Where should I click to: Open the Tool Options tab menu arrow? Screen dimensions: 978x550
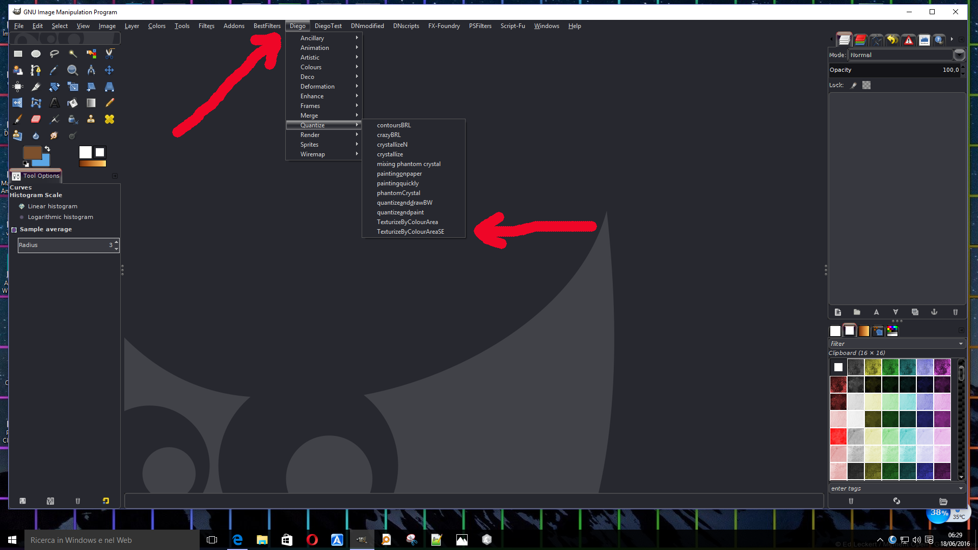115,176
